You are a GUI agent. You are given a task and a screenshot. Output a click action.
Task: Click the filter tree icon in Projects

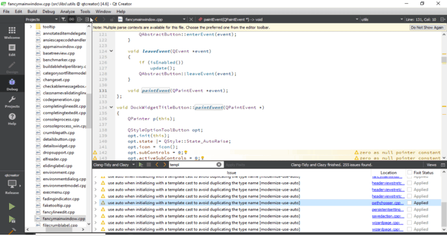point(63,19)
